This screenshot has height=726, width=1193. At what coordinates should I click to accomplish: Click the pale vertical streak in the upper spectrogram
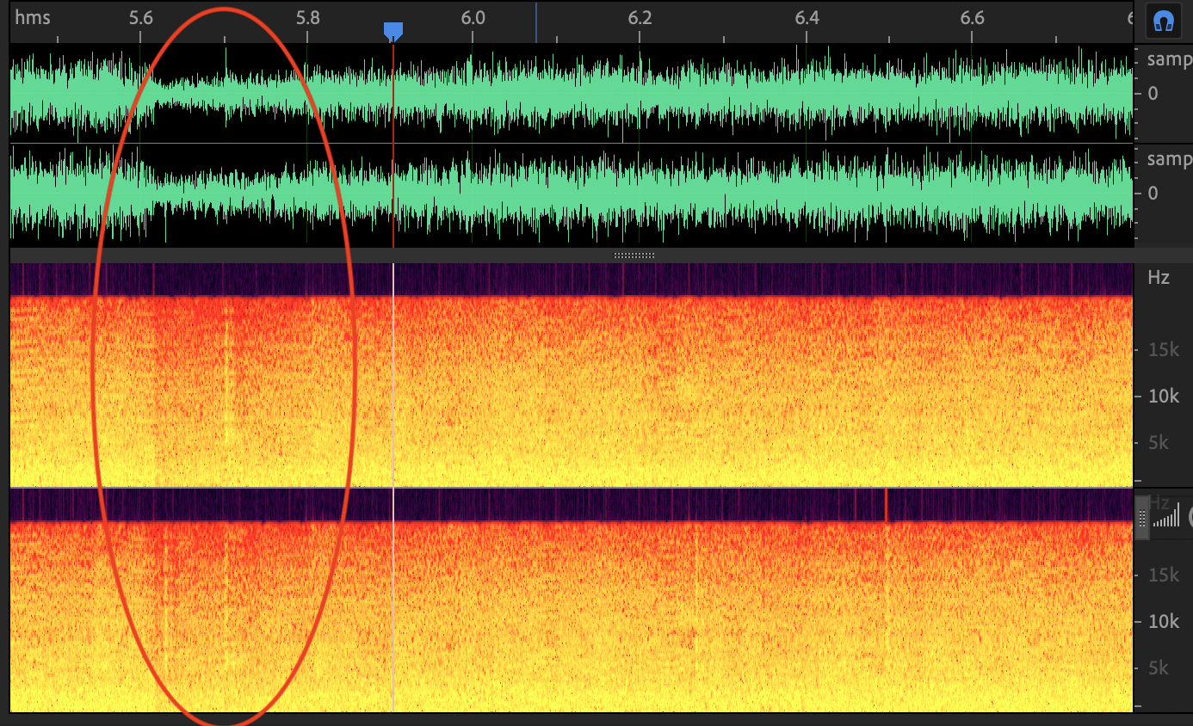click(227, 370)
